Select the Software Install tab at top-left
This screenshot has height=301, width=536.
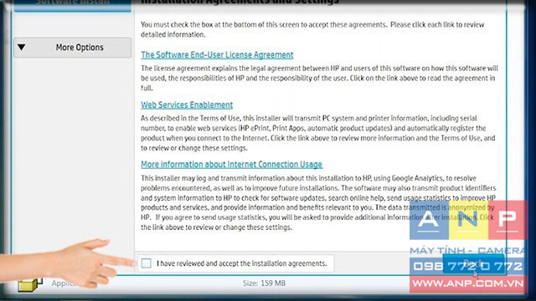[x=73, y=5]
